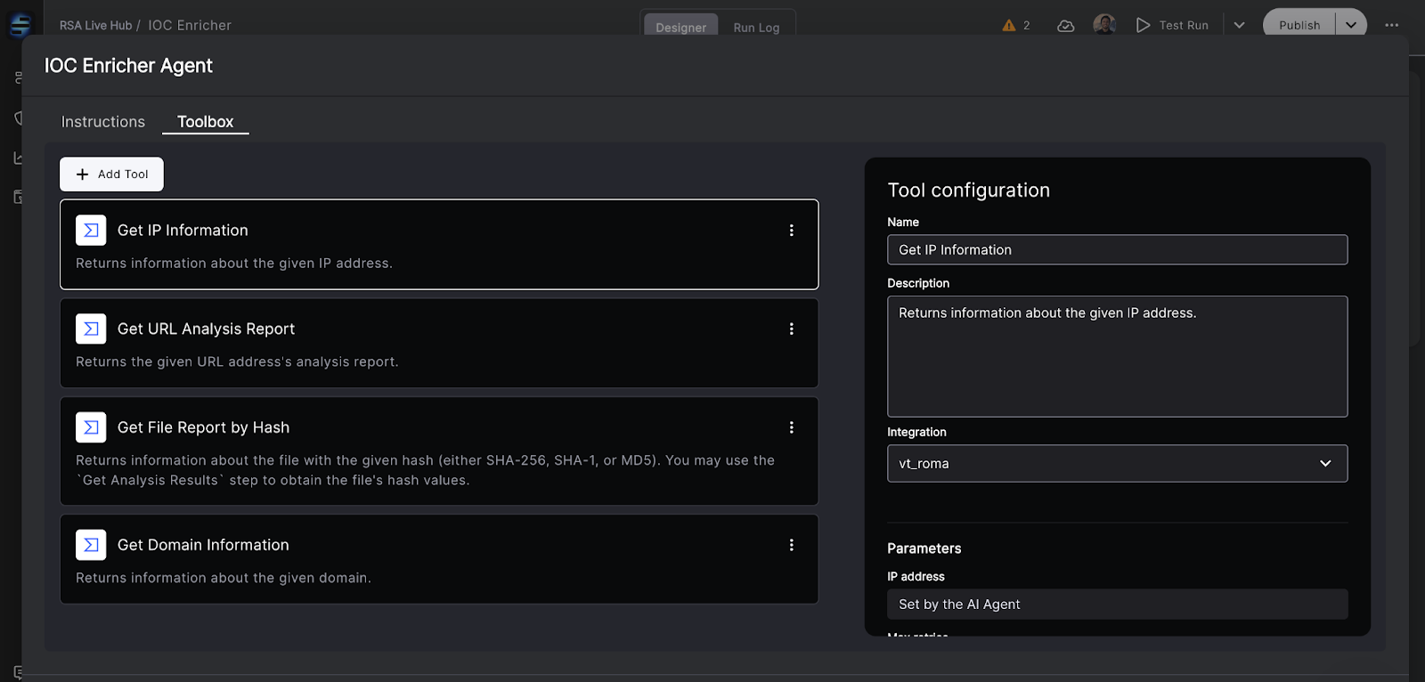Switch to the Instructions tab
This screenshot has width=1425, height=682.
point(102,122)
